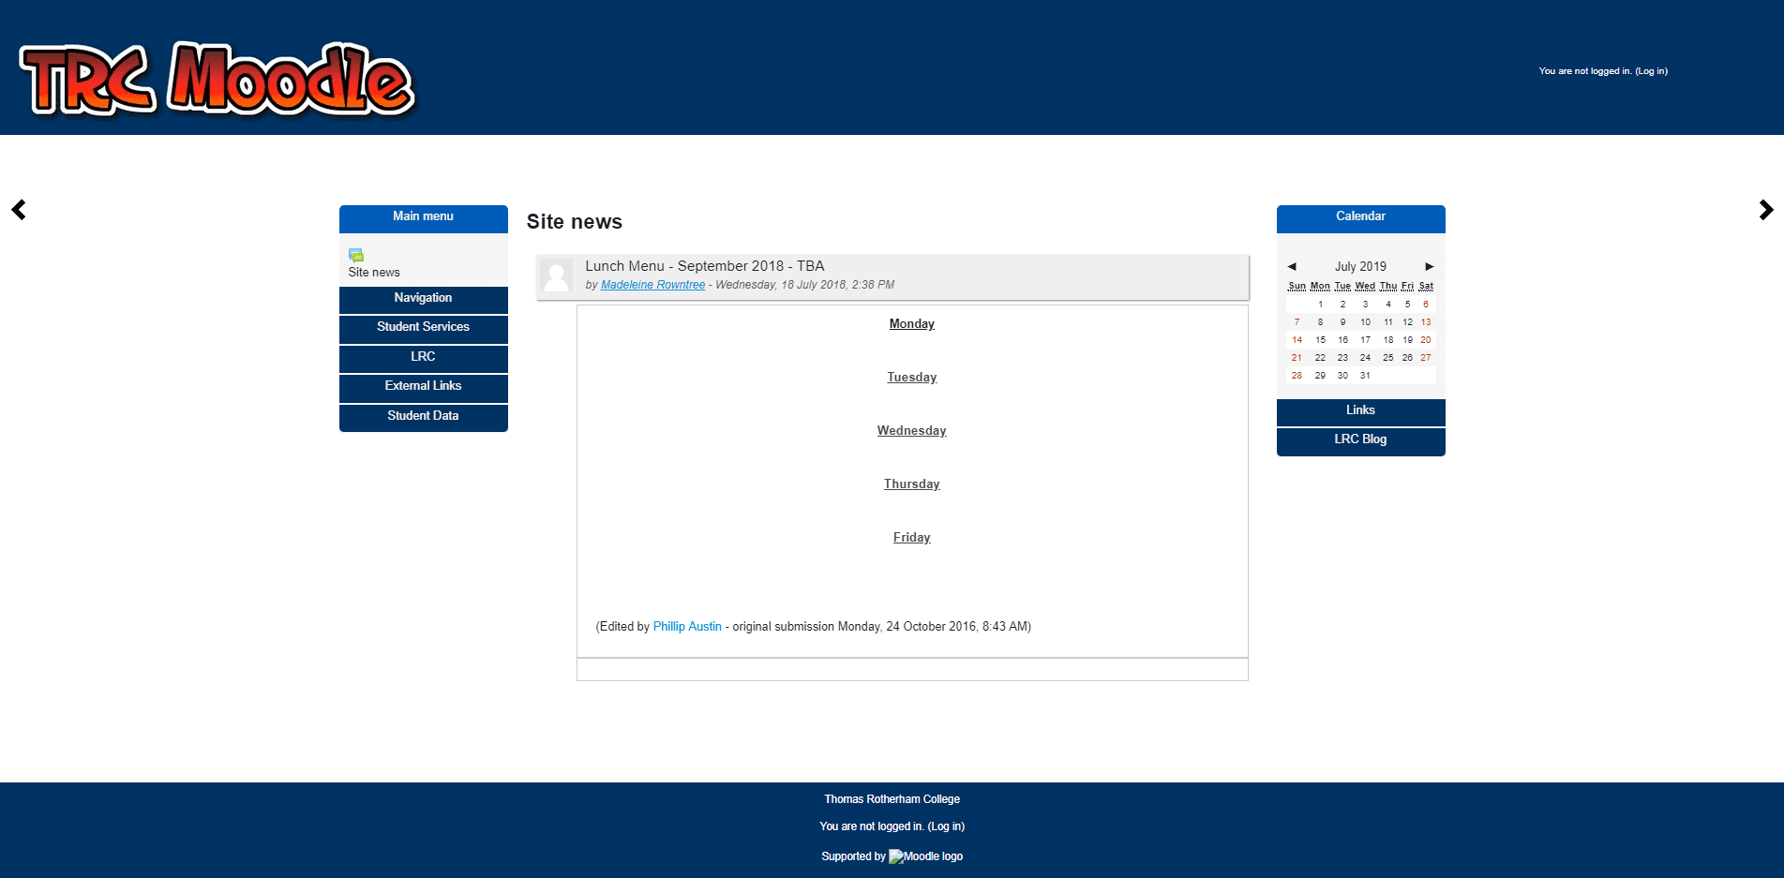Select July 7 in the calendar
1784x878 pixels.
pos(1297,322)
